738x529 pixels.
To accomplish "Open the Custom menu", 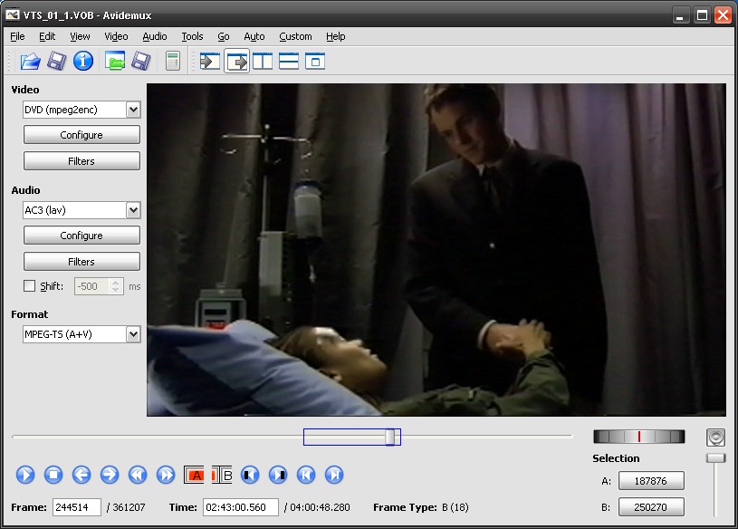I will coord(295,36).
